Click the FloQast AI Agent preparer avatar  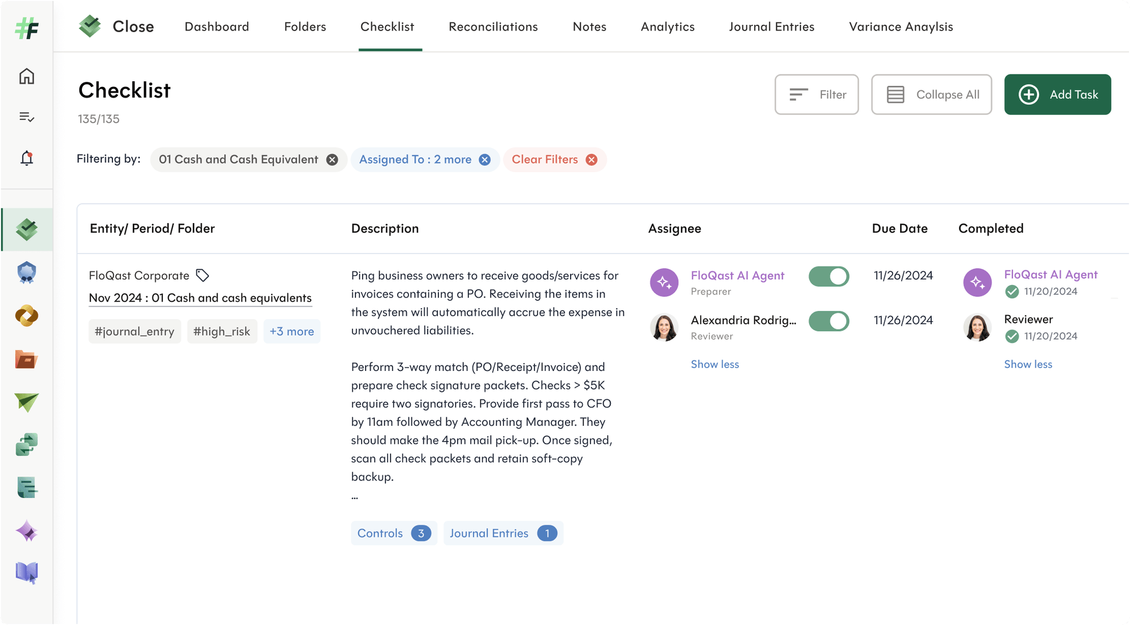tap(664, 282)
